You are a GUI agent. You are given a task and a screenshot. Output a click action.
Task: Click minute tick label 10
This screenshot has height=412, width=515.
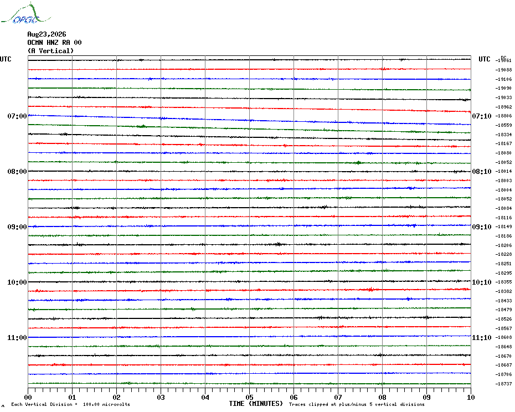pyautogui.click(x=471, y=397)
